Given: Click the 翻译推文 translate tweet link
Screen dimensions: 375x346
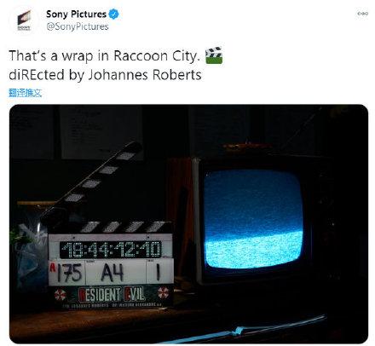Looking at the screenshot, I should pos(26,93).
